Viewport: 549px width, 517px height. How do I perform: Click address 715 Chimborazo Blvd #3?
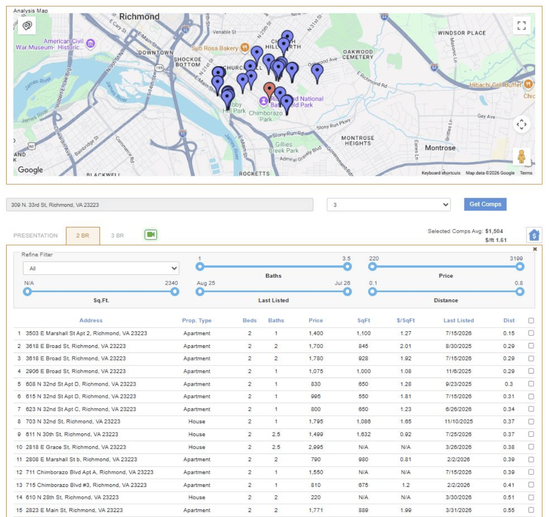click(x=86, y=485)
